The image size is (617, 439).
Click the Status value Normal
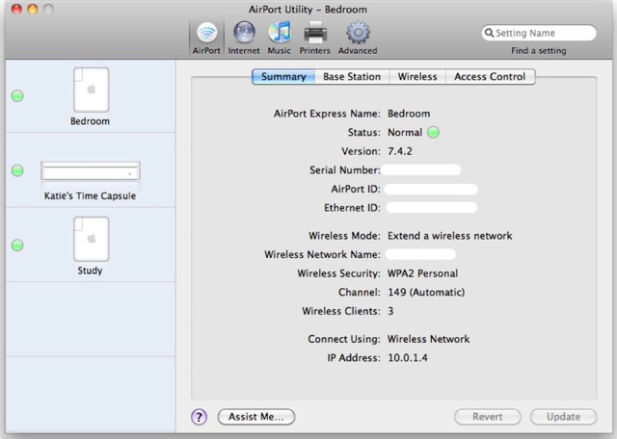pyautogui.click(x=405, y=133)
